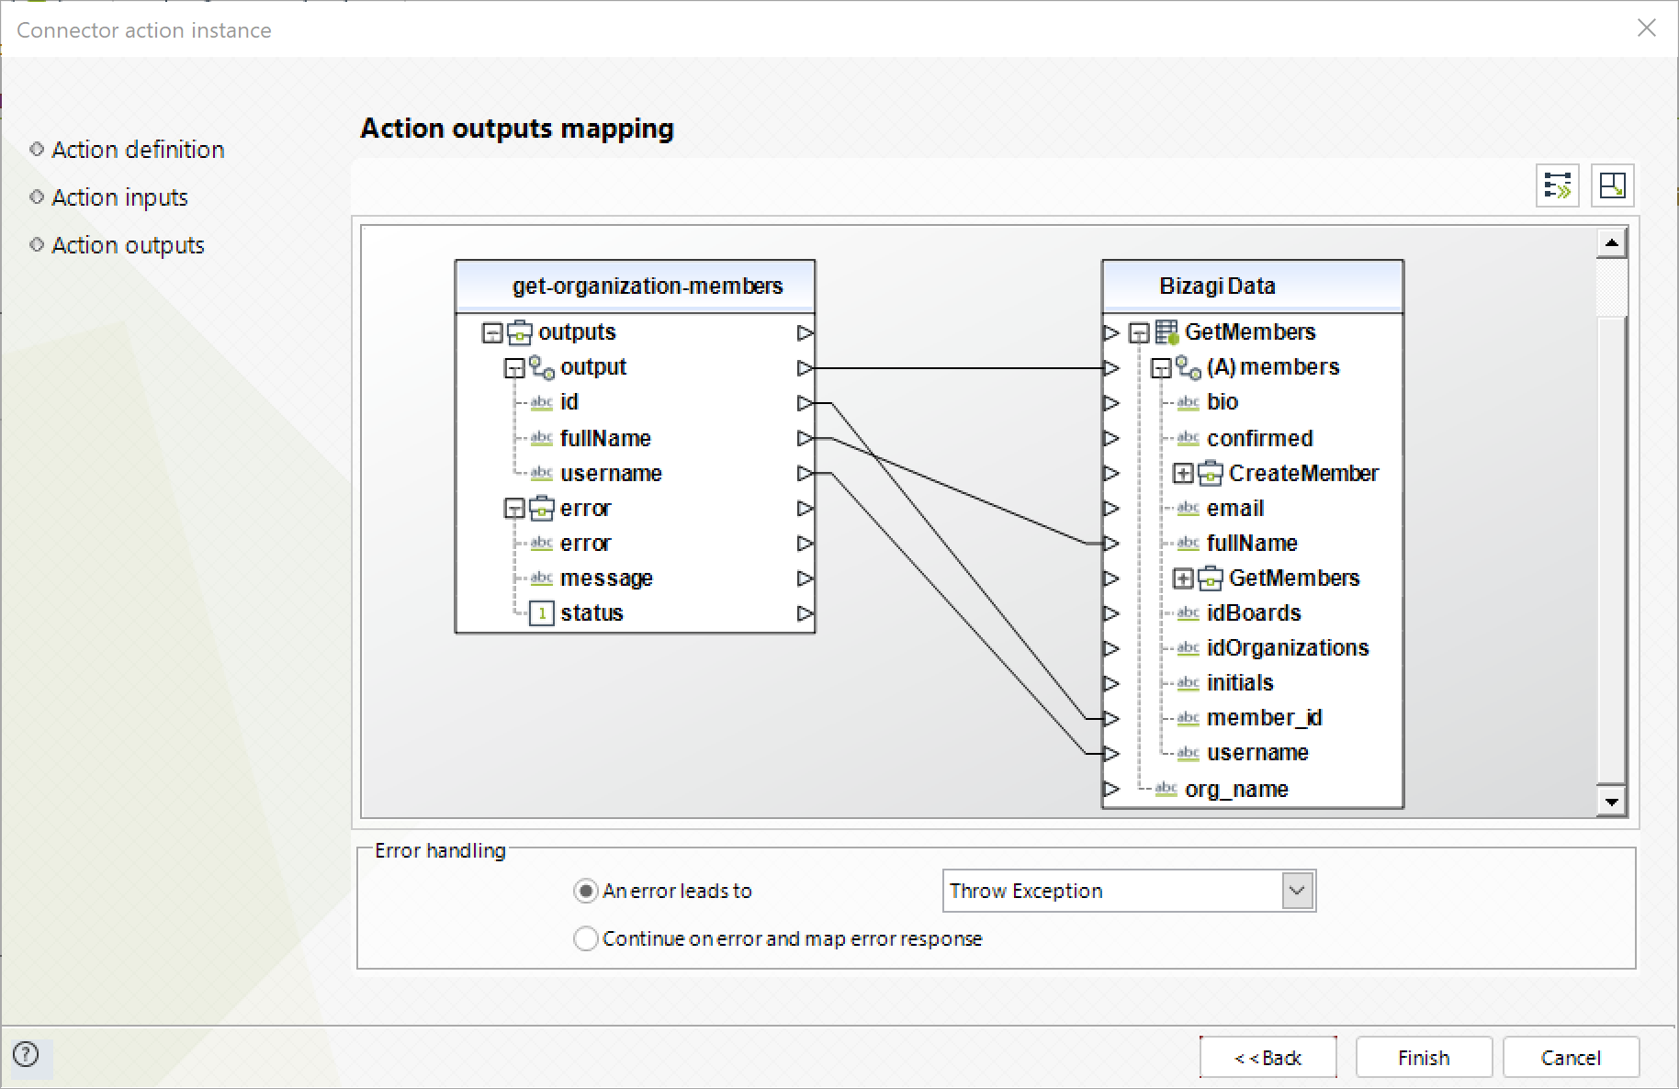Select the idOrganizations attribute
The image size is (1679, 1089).
[x=1288, y=648]
